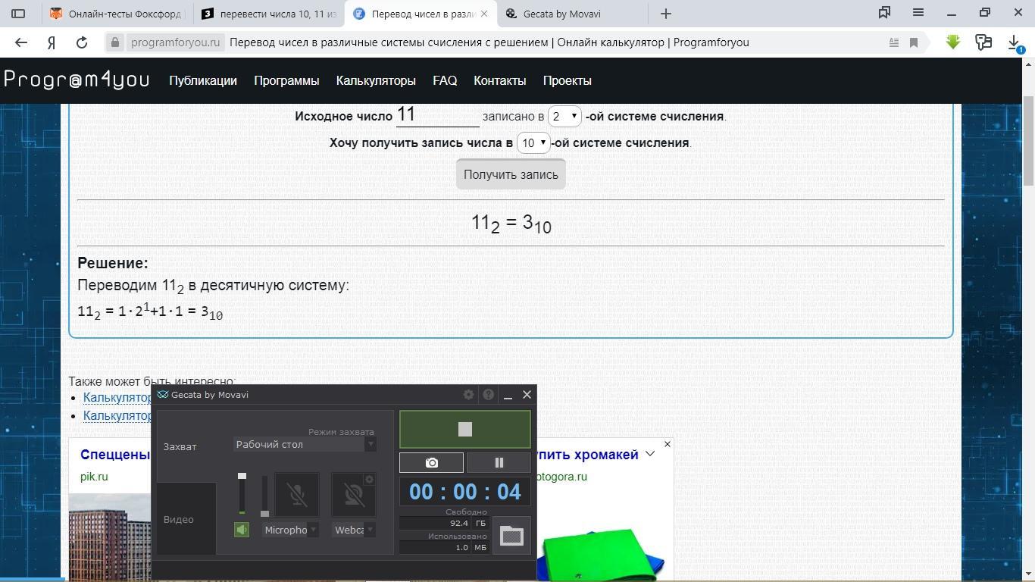Open Gecata settings gear in title bar

point(468,395)
